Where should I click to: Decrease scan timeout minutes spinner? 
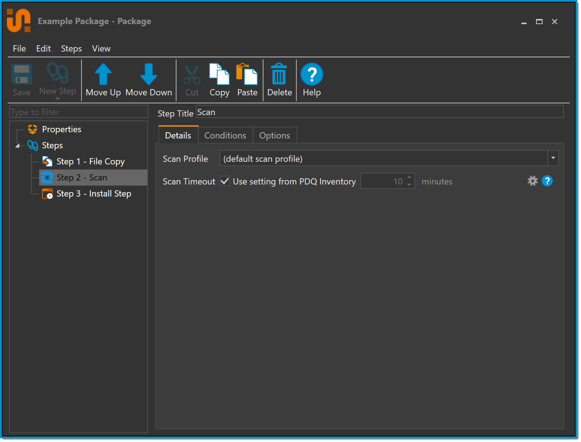[x=409, y=185]
